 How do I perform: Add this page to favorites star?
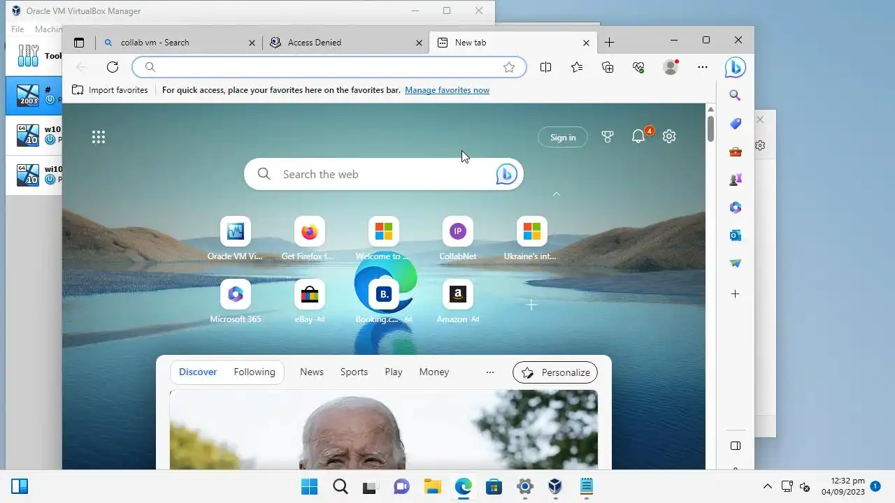pyautogui.click(x=509, y=67)
